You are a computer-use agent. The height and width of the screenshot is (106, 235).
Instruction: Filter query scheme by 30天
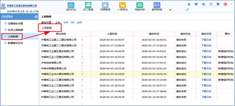pos(79,22)
